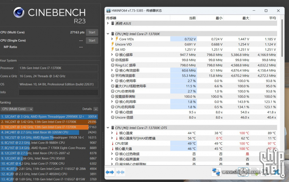Click the clock icon beside 平均有效频率
The height and width of the screenshot is (182, 289).
tap(113, 76)
